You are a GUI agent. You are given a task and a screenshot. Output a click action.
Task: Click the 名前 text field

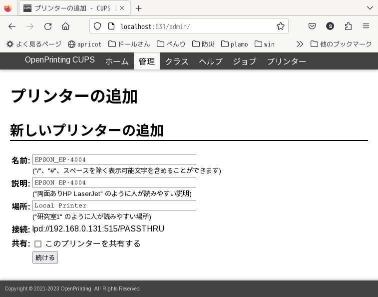(x=114, y=159)
